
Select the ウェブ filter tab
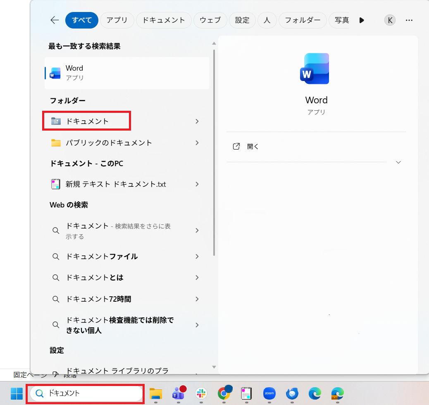point(210,20)
